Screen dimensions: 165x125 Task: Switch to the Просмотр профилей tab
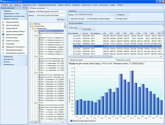tap(39, 8)
